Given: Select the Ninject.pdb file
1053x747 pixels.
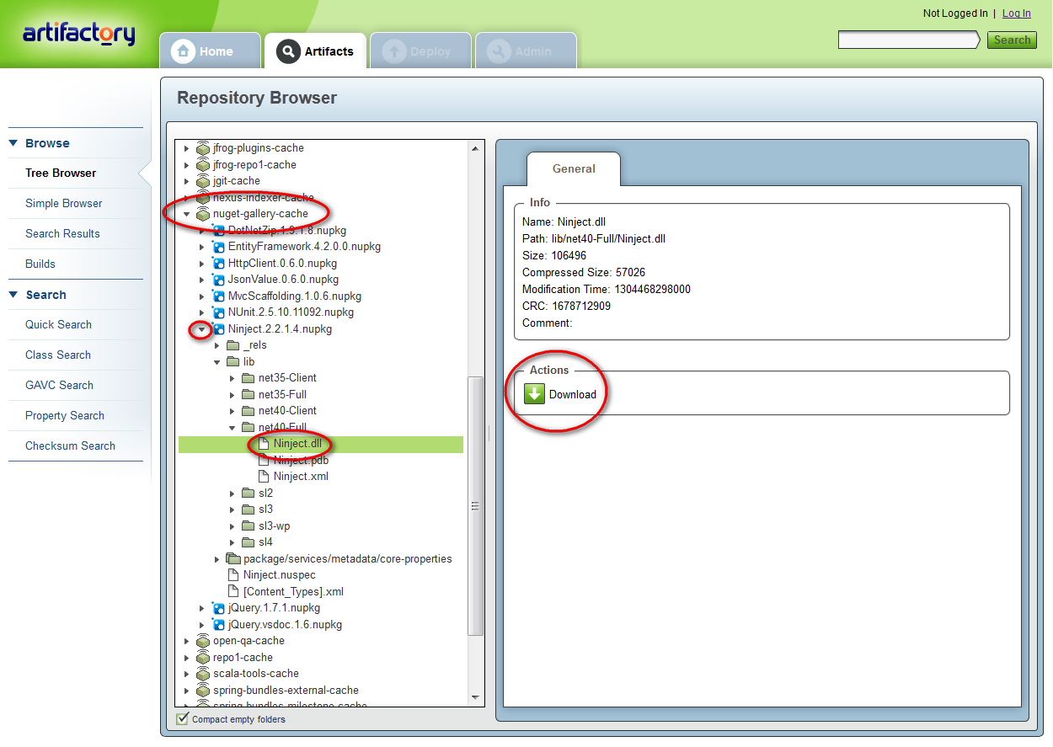Looking at the screenshot, I should [301, 461].
